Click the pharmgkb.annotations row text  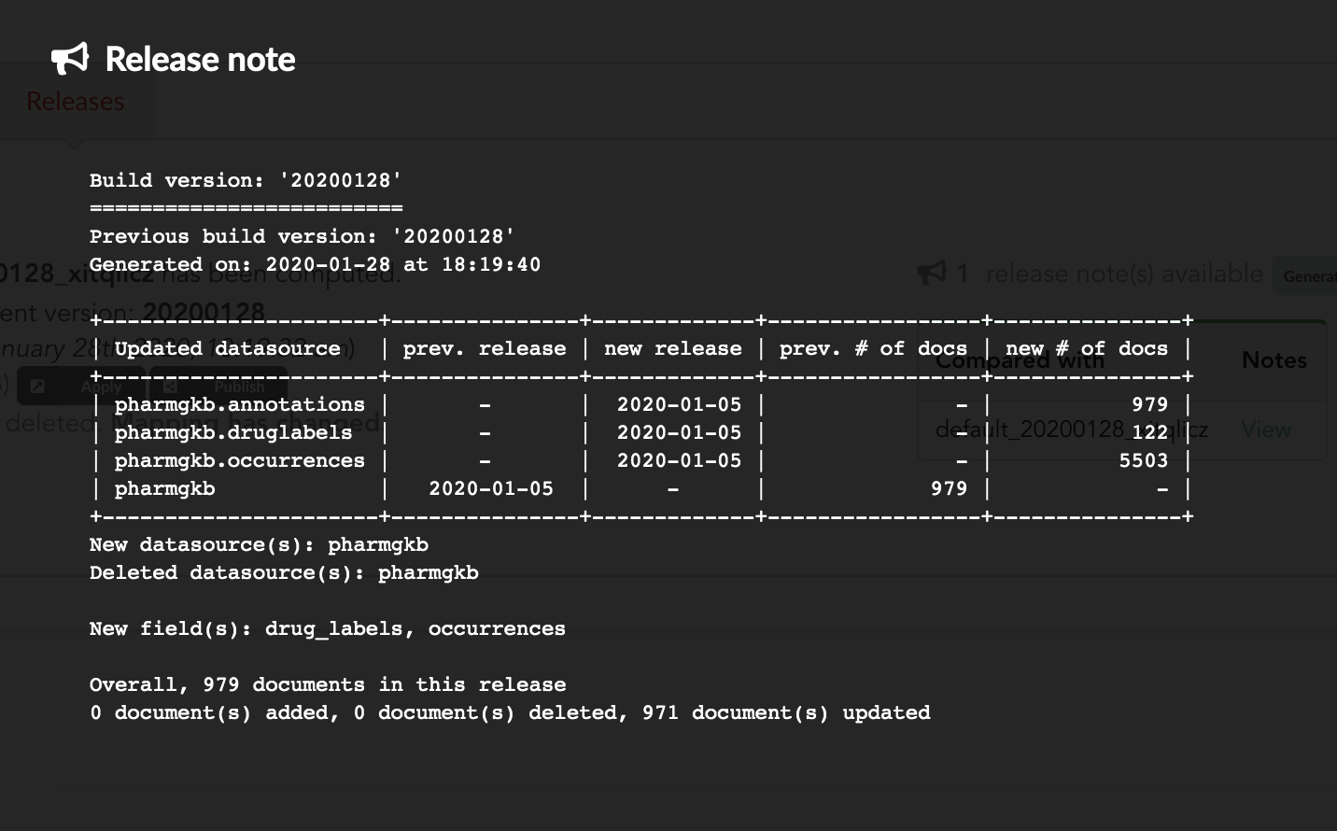(x=239, y=404)
